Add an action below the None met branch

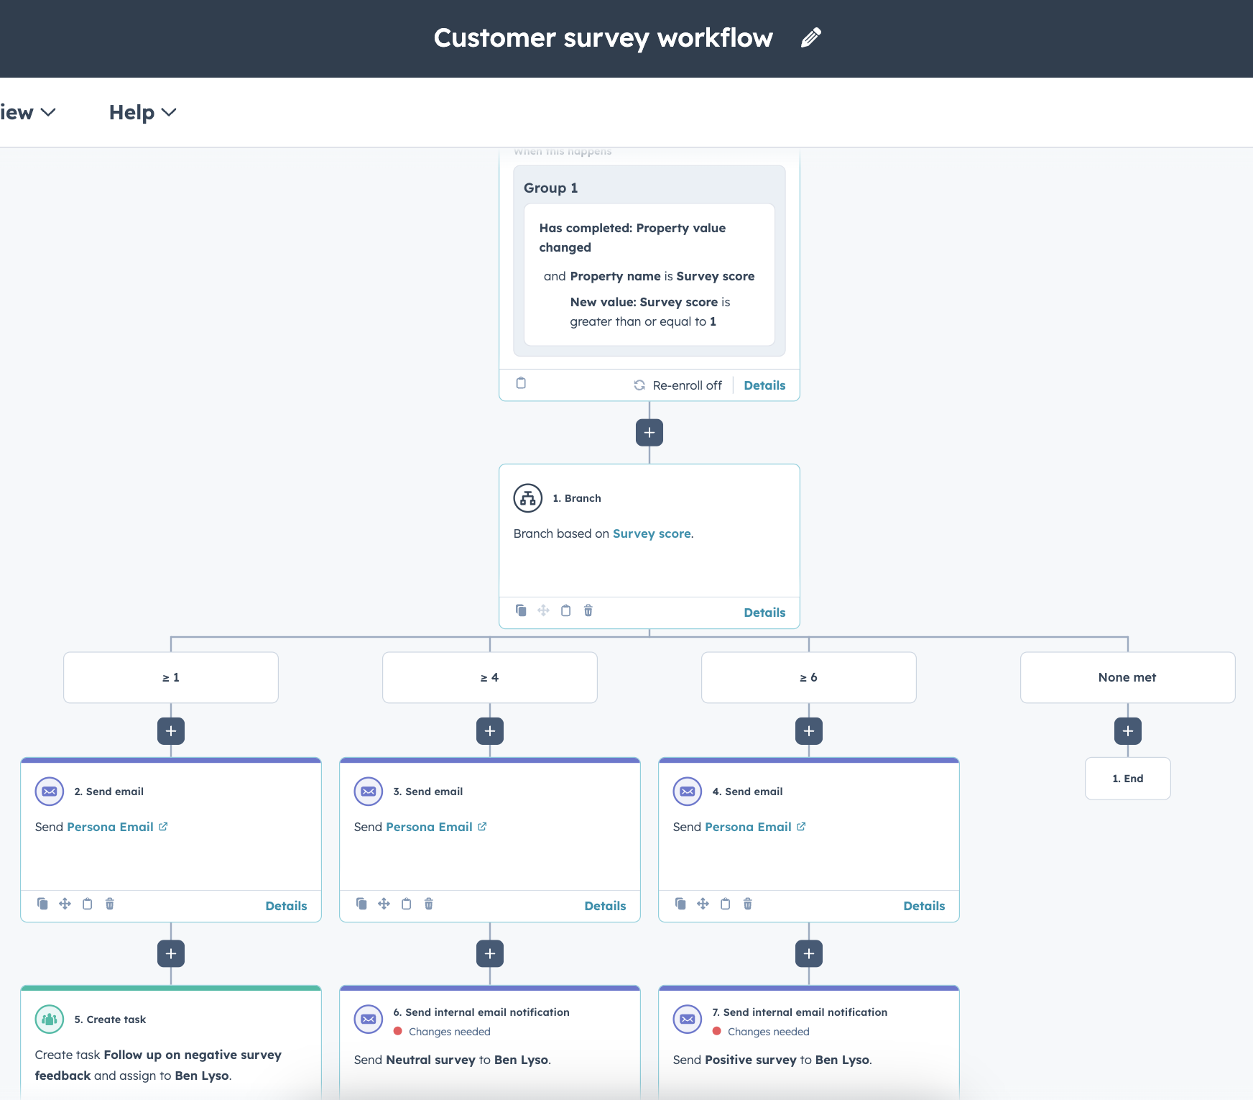1127,730
